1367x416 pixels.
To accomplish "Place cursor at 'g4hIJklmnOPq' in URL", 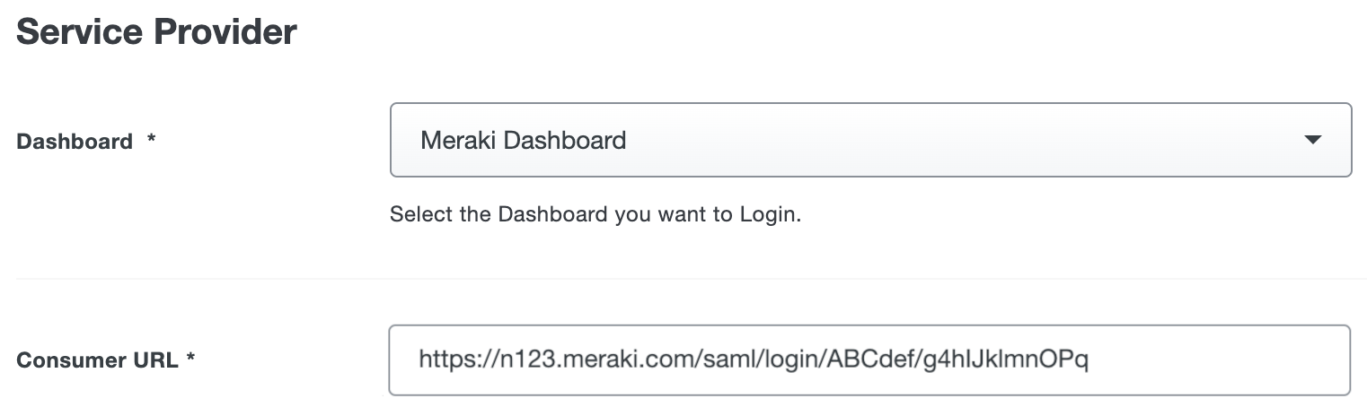I will pyautogui.click(x=1006, y=360).
